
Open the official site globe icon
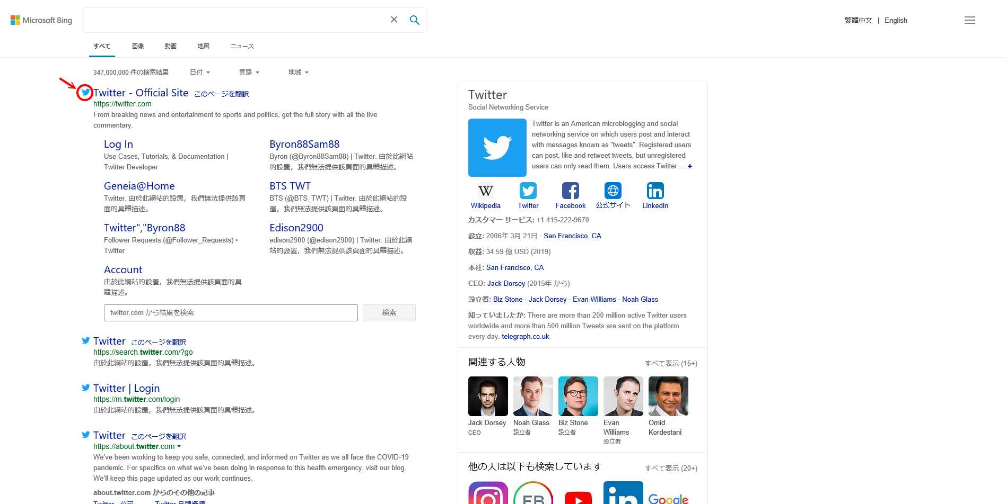[613, 191]
